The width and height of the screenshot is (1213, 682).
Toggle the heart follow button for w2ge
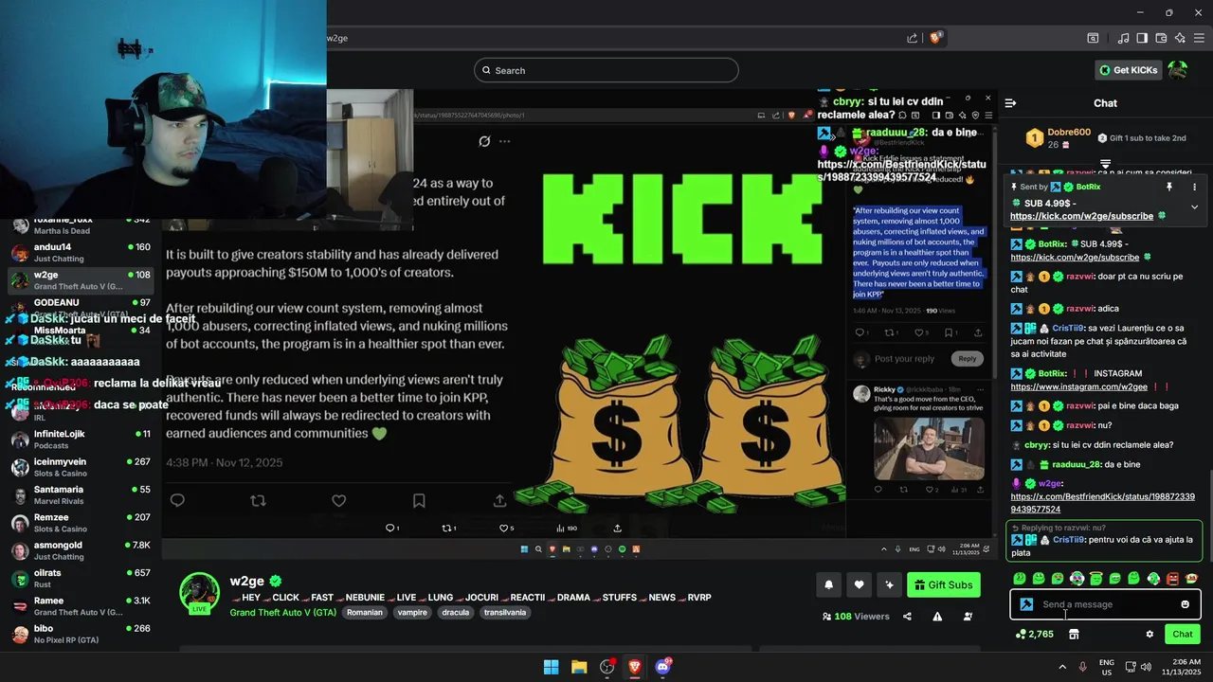coord(859,584)
